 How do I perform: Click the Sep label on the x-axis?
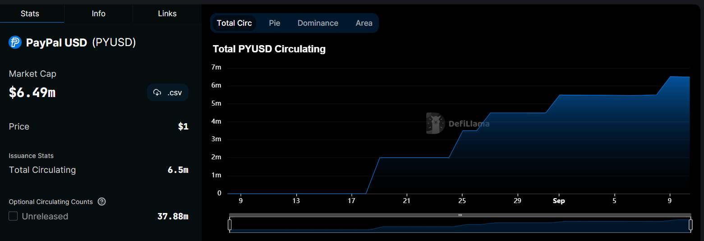pos(559,201)
